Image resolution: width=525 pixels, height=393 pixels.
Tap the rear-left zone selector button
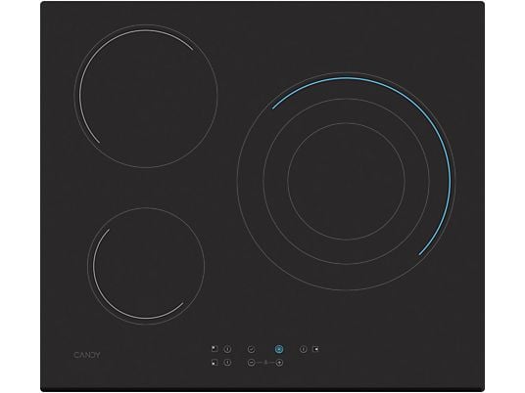(227, 350)
